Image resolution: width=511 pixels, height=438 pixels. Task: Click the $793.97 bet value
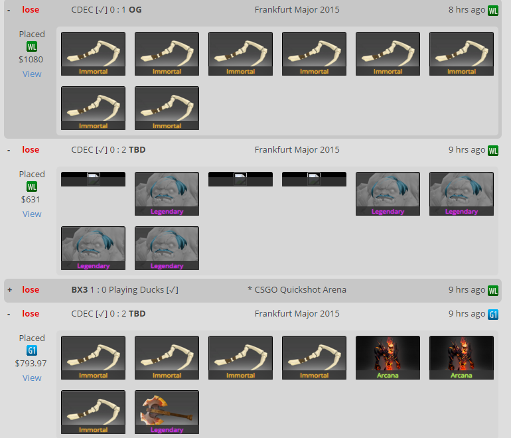click(31, 364)
